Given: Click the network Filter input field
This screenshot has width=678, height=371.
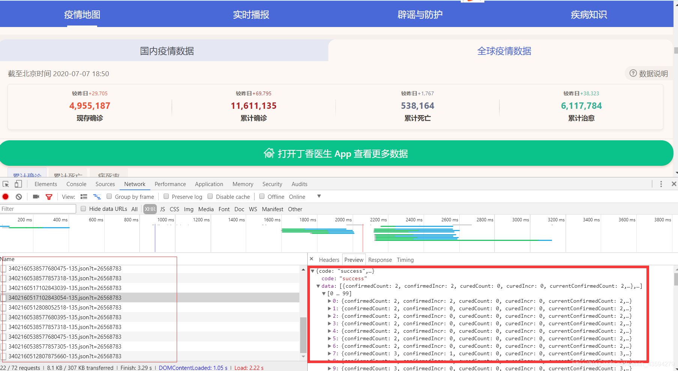Looking at the screenshot, I should [38, 209].
